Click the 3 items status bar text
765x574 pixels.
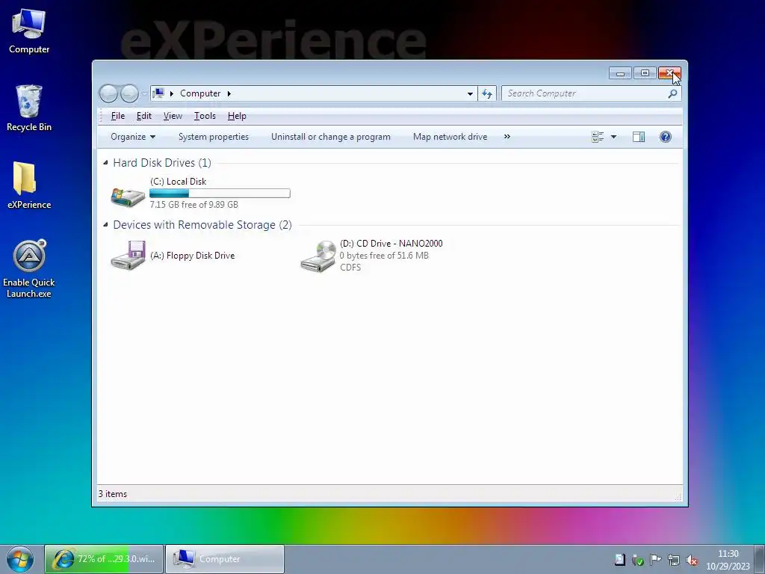click(113, 494)
